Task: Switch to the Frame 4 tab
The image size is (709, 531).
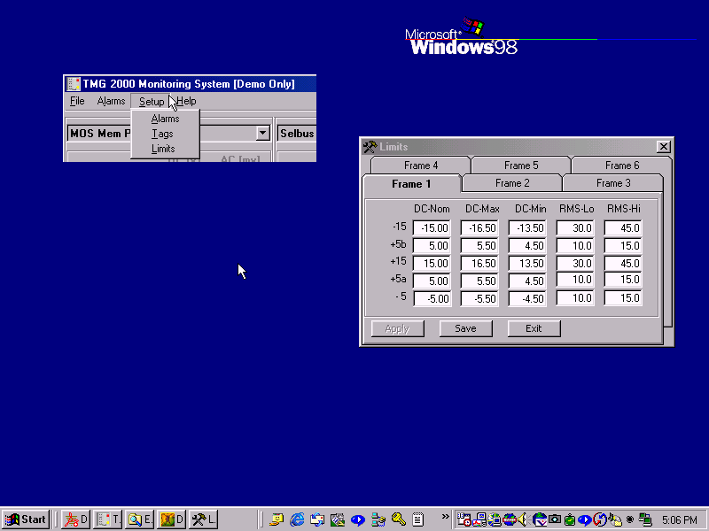Action: pos(421,165)
